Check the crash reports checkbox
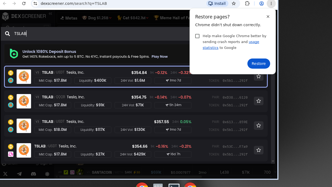The image size is (332, 187). point(197,36)
